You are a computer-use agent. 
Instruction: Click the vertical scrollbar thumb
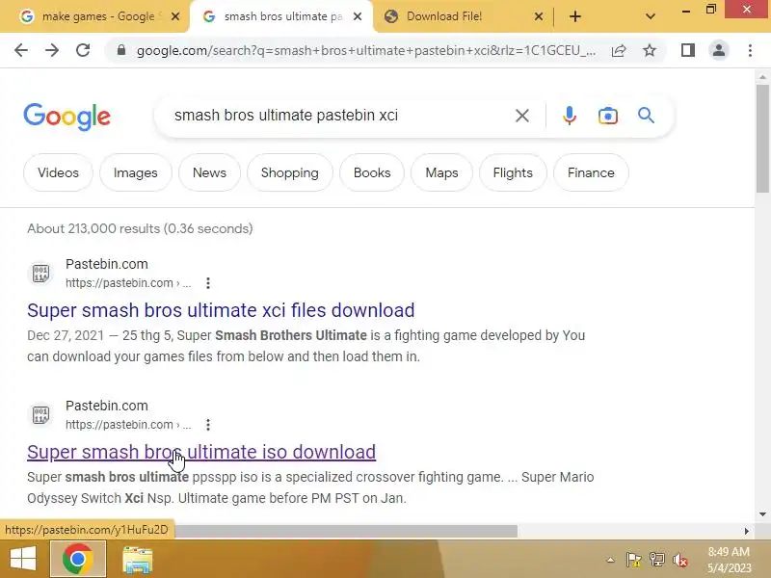tap(762, 139)
